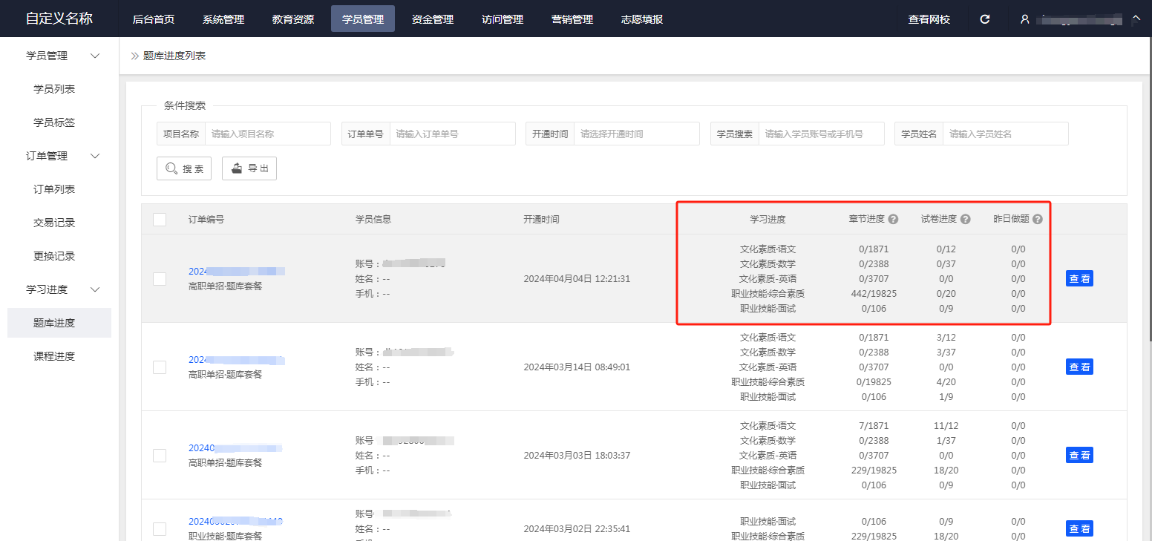1152x541 pixels.
Task: Click 查看 for 04月04日 order
Action: point(1079,279)
